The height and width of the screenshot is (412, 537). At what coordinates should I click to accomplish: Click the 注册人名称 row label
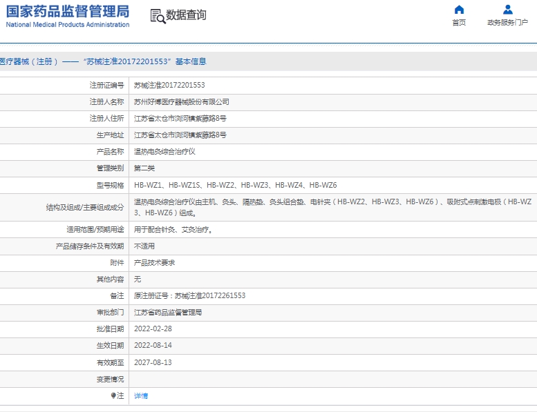106,102
